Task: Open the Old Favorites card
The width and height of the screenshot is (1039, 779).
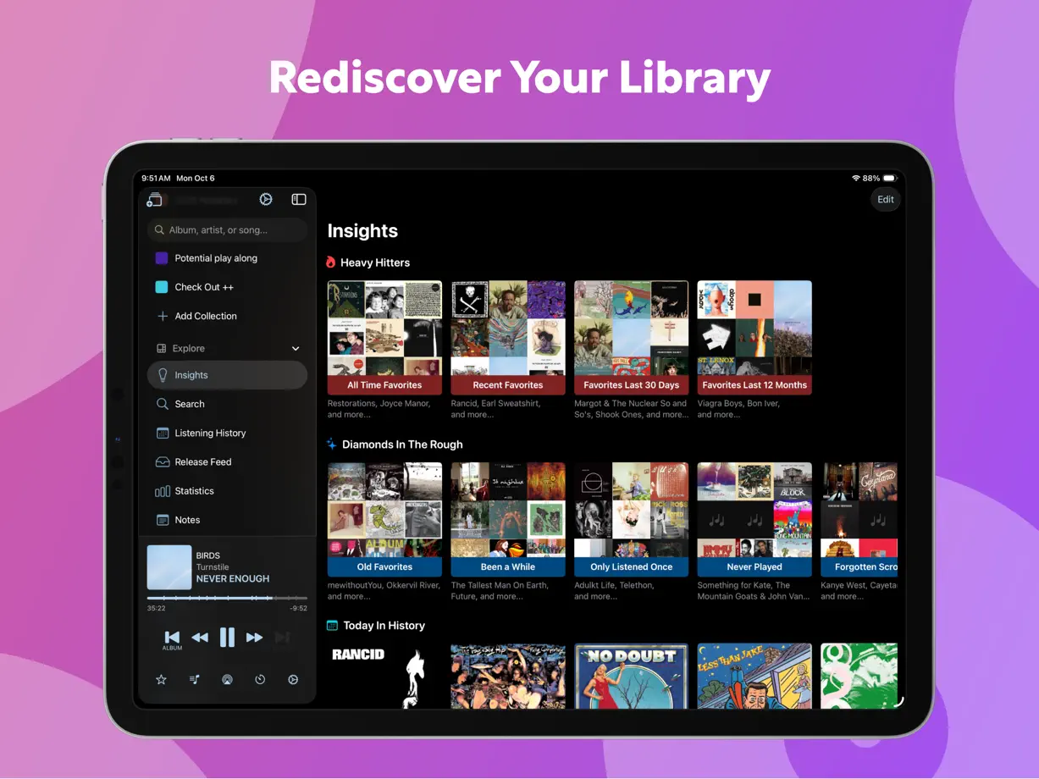Action: [x=384, y=520]
